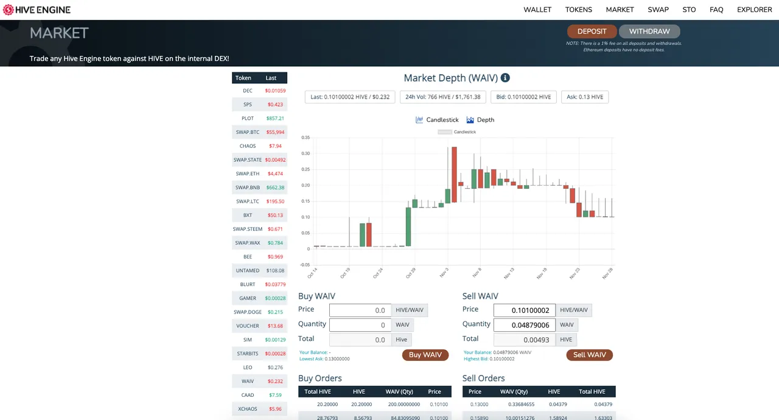The image size is (779, 420).
Task: Click the Hive Engine logo icon
Action: point(8,10)
